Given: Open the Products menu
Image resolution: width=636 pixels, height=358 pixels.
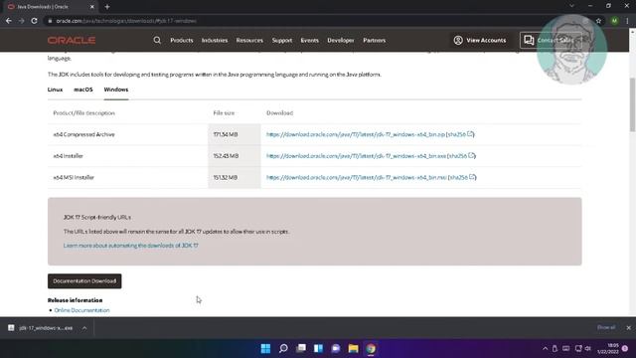Looking at the screenshot, I should point(181,40).
